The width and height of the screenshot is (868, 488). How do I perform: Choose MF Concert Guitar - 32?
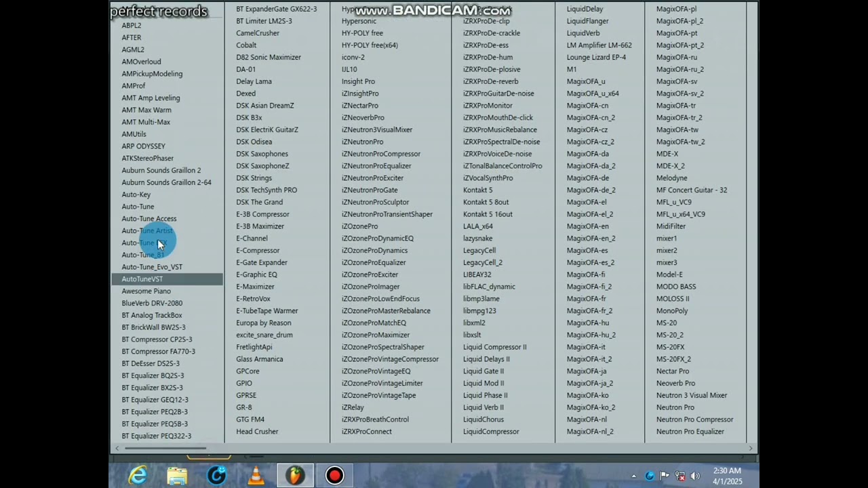pos(692,190)
